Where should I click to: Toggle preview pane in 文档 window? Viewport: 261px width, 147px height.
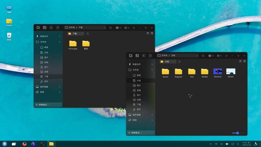(x=240, y=61)
